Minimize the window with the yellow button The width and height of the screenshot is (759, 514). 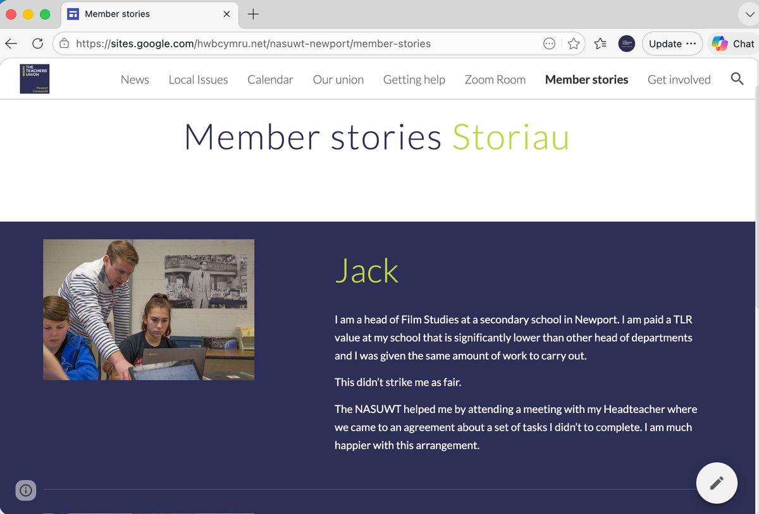pyautogui.click(x=28, y=14)
